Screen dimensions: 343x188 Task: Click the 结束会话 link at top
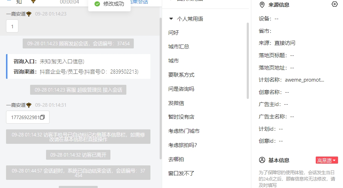coord(139,2)
